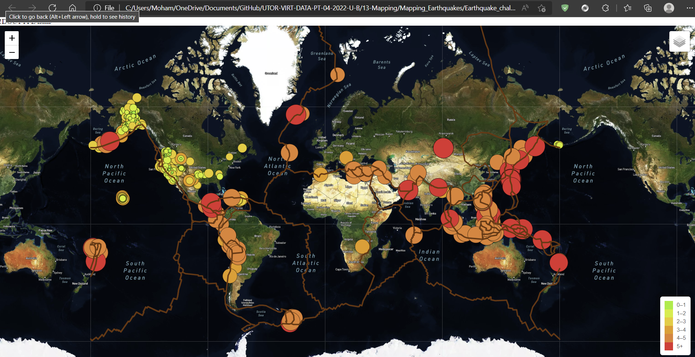
Task: Click the yellow ringed marker at Hawaii
Action: (x=123, y=198)
